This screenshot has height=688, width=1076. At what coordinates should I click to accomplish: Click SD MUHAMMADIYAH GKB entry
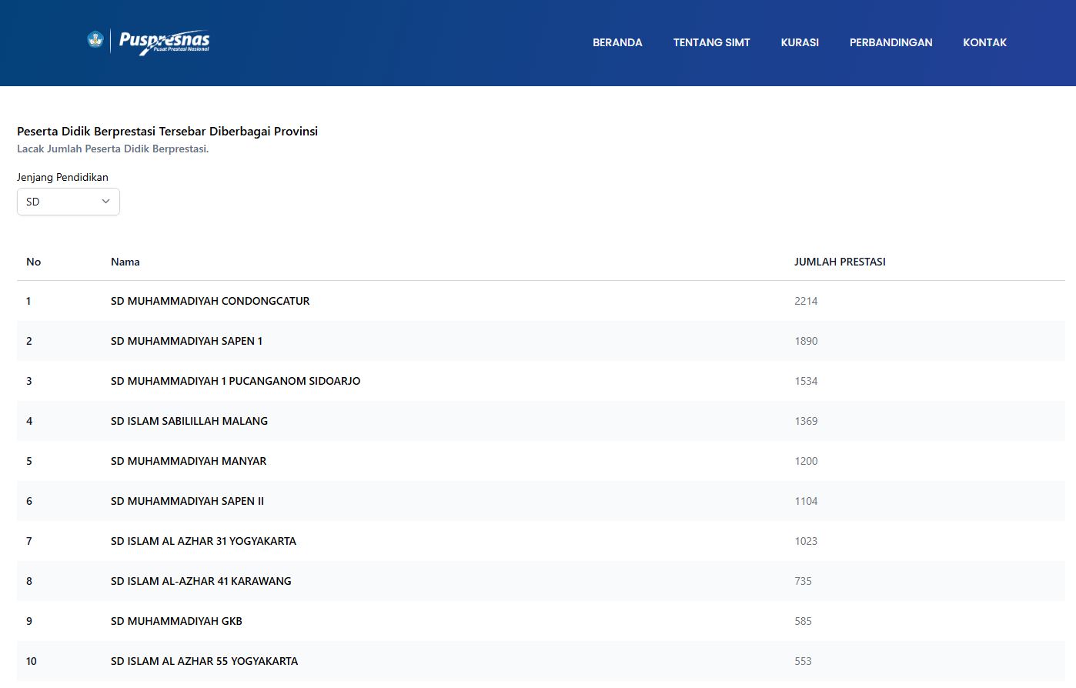coord(176,621)
